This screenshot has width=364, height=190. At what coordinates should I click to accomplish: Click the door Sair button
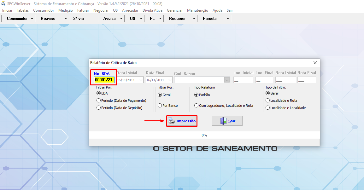(227, 121)
